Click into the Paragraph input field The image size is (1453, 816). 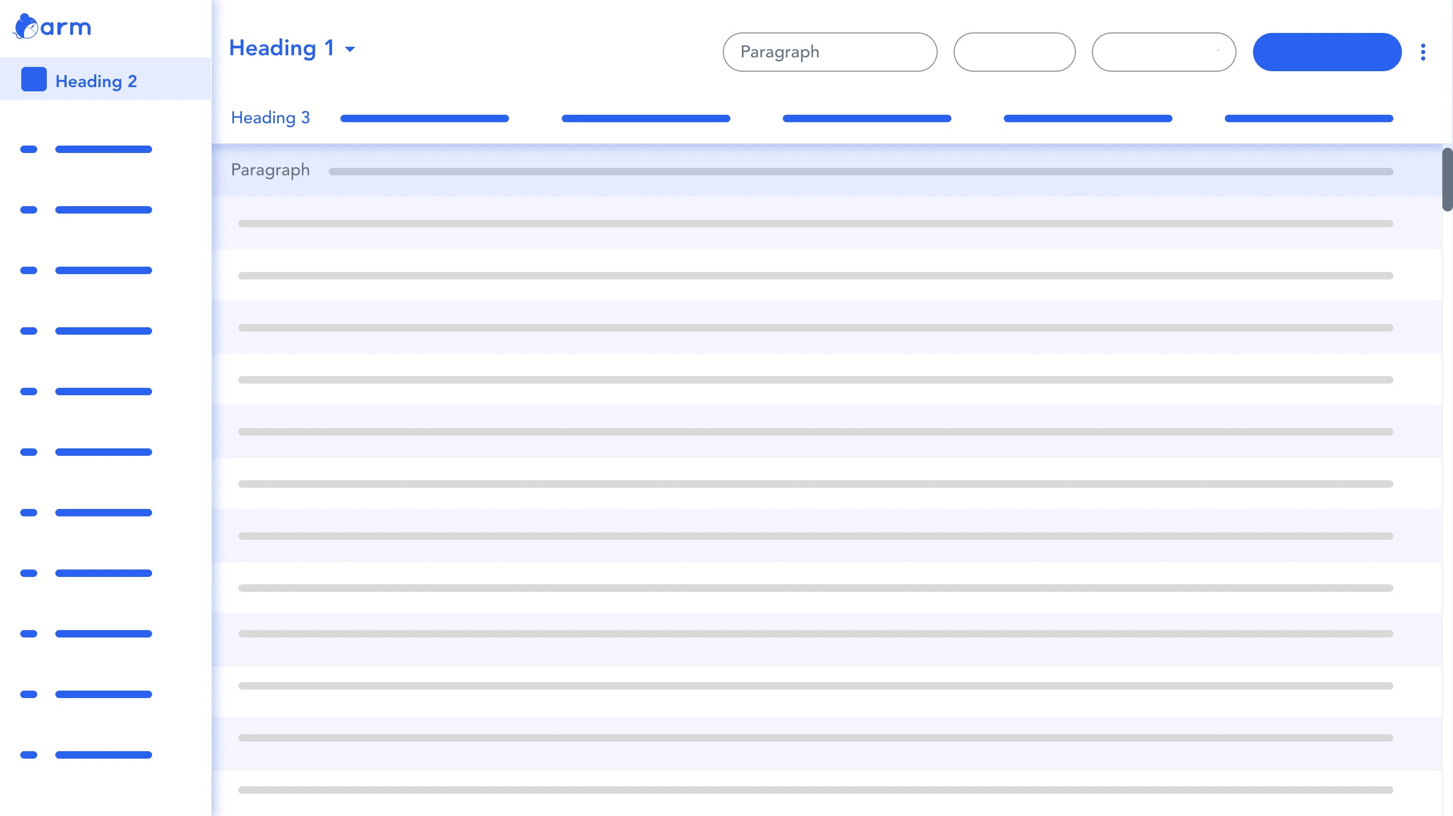(x=830, y=52)
